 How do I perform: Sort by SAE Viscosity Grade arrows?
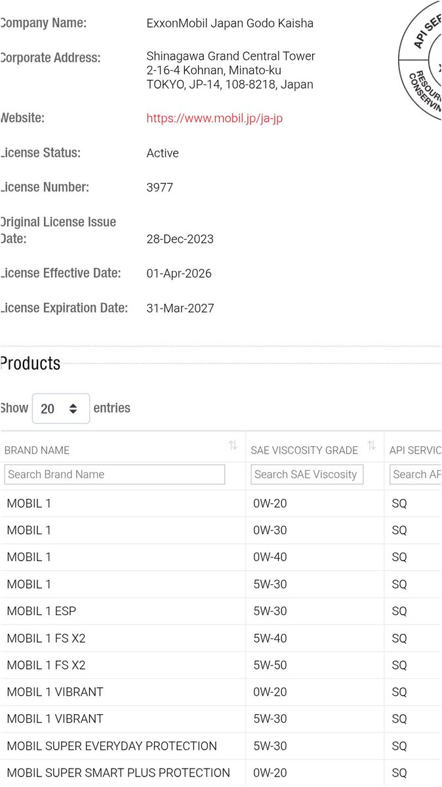click(371, 445)
